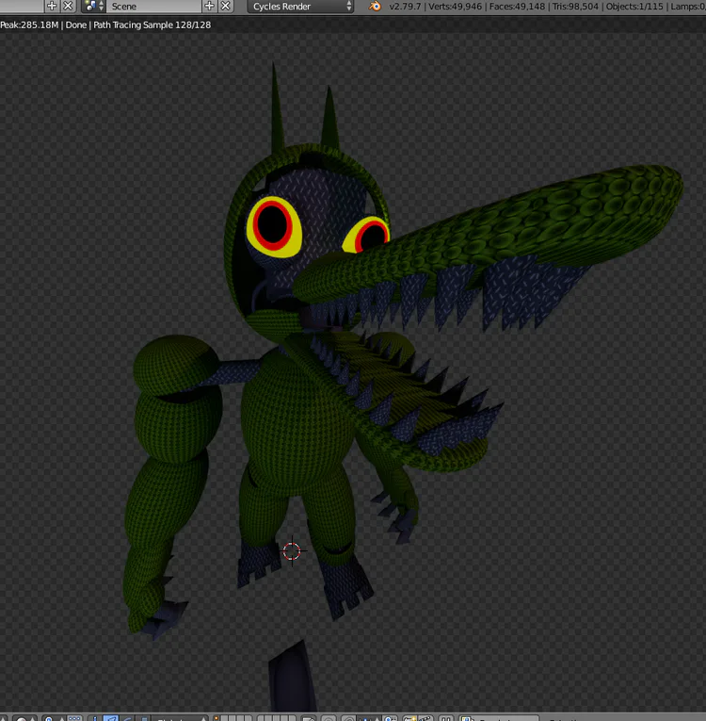
Task: Open the scene browse selector icon
Action: point(94,6)
